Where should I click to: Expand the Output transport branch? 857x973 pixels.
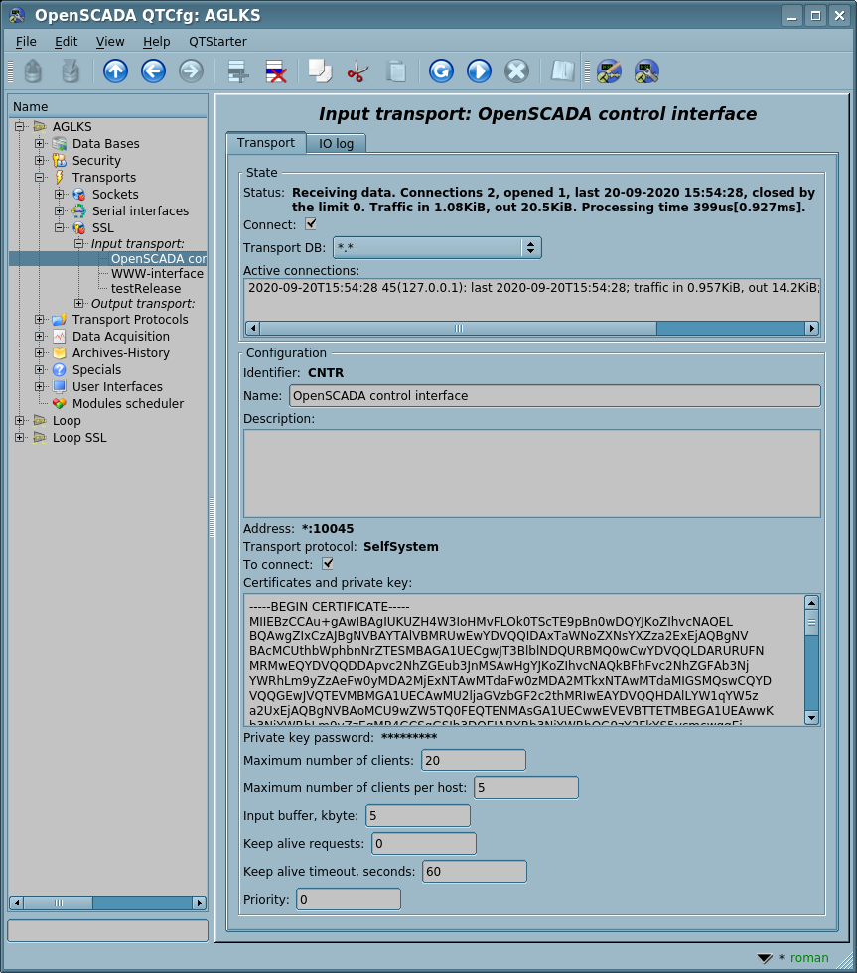(78, 304)
